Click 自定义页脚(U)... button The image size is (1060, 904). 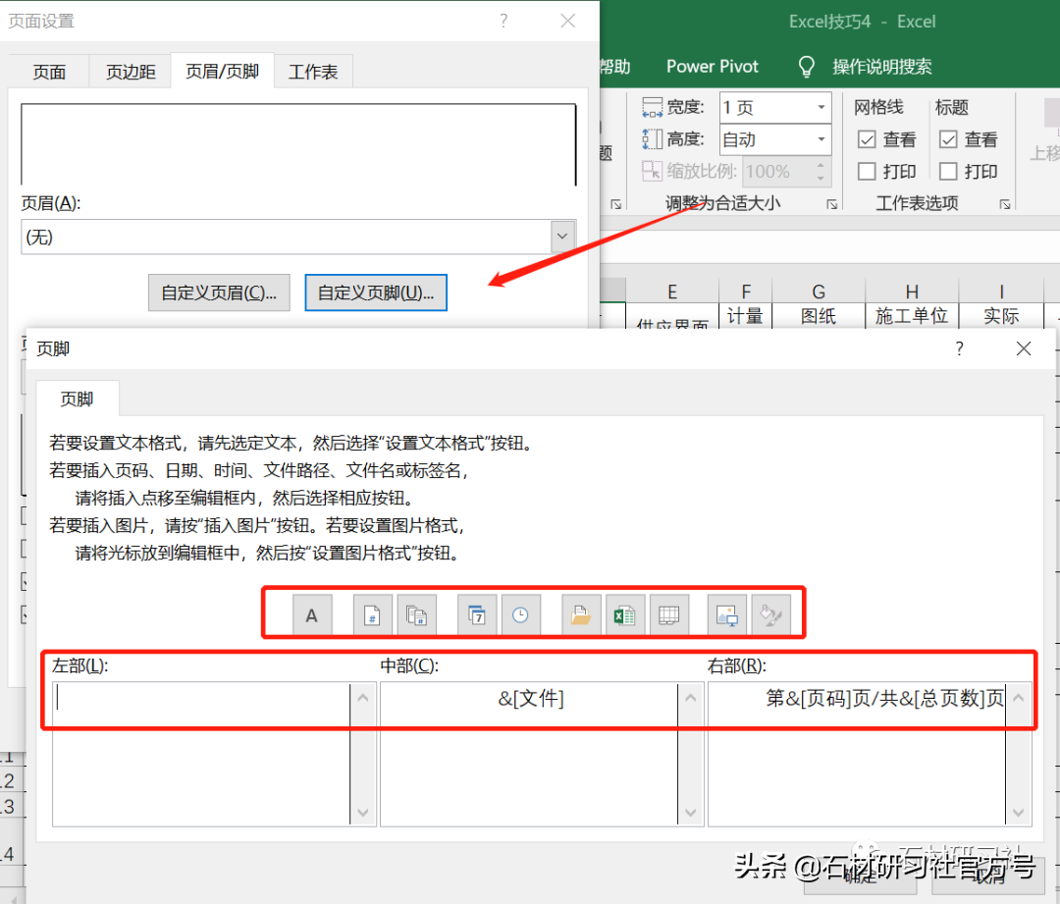click(376, 292)
